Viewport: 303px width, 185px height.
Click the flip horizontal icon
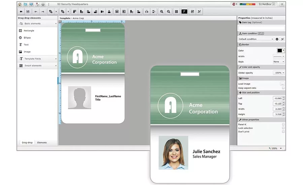[x=147, y=11]
